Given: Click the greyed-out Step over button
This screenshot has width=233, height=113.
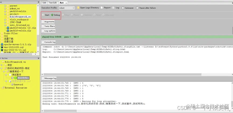Looking at the screenshot, I should pyautogui.click(x=108, y=15).
